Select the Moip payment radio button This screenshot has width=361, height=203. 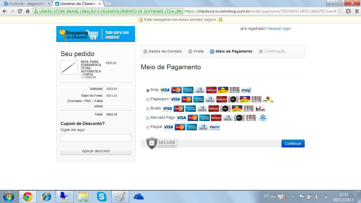[x=148, y=90]
